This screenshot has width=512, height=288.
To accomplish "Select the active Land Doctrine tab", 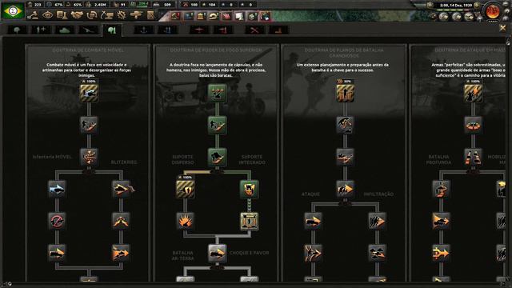I will pos(112,30).
